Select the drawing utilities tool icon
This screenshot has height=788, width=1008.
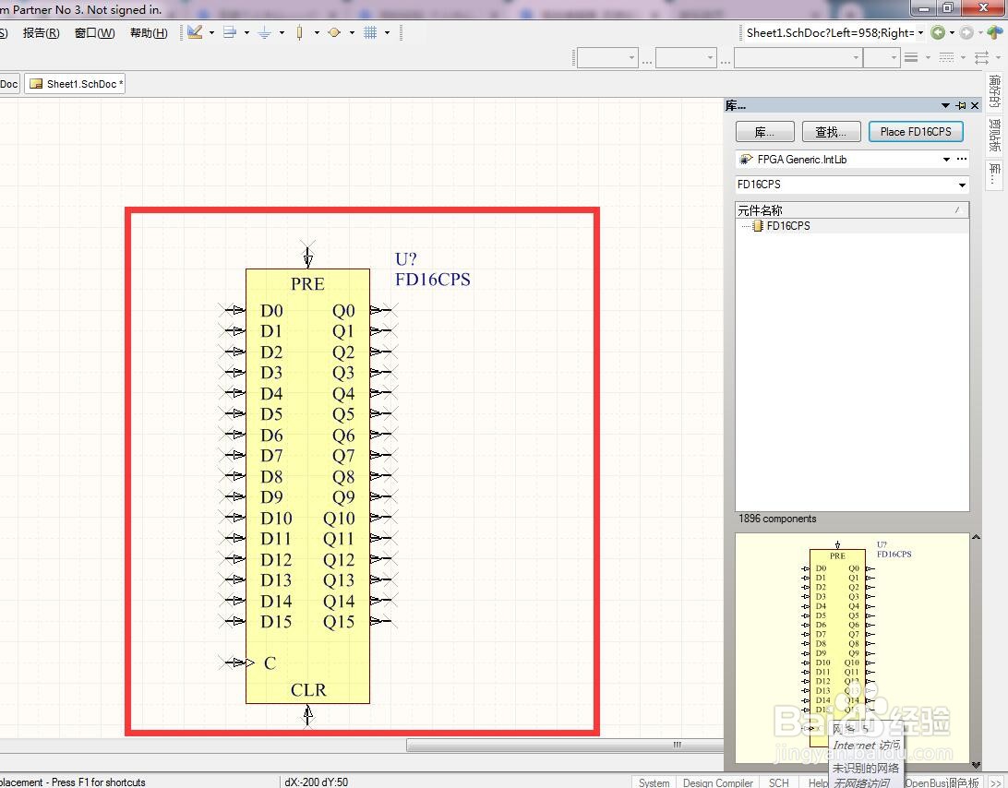(196, 32)
